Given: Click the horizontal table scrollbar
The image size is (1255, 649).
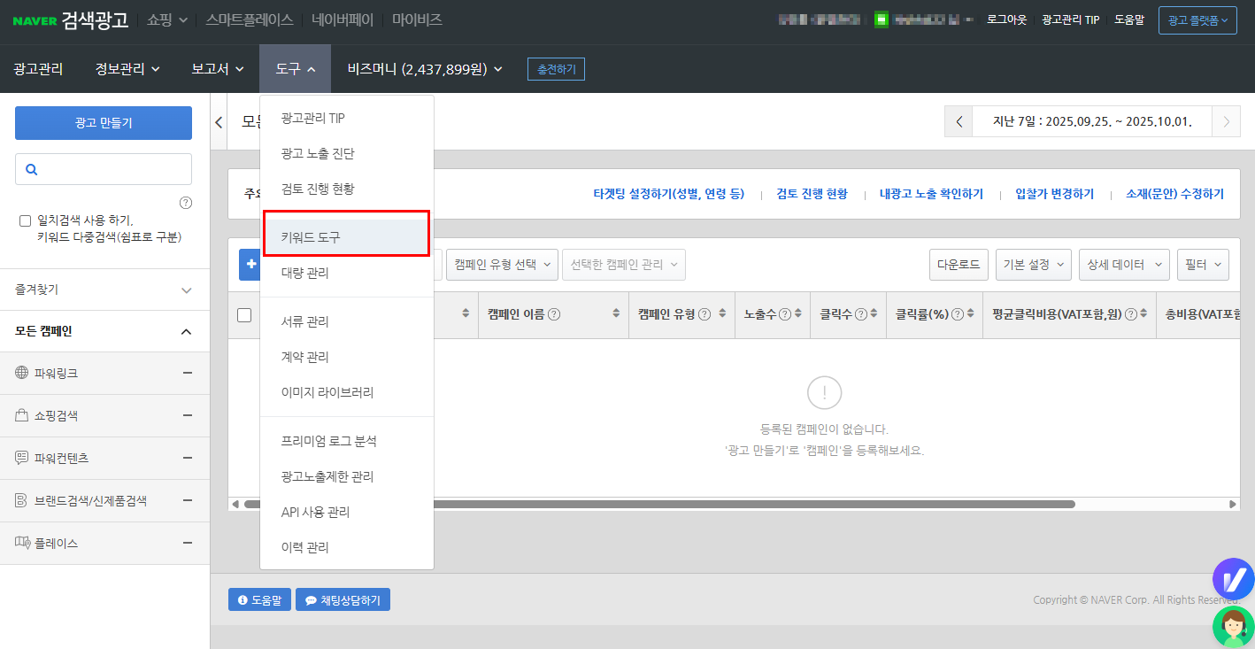Looking at the screenshot, I should (659, 504).
